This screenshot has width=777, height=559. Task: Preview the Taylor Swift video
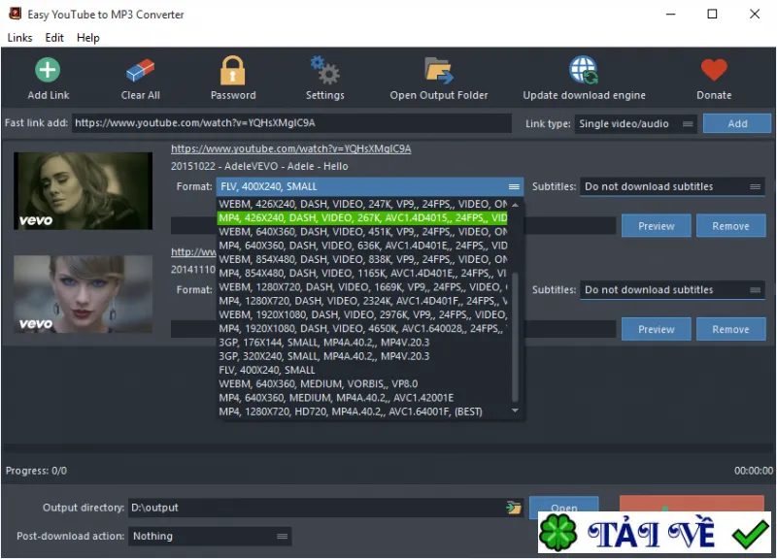(x=657, y=330)
